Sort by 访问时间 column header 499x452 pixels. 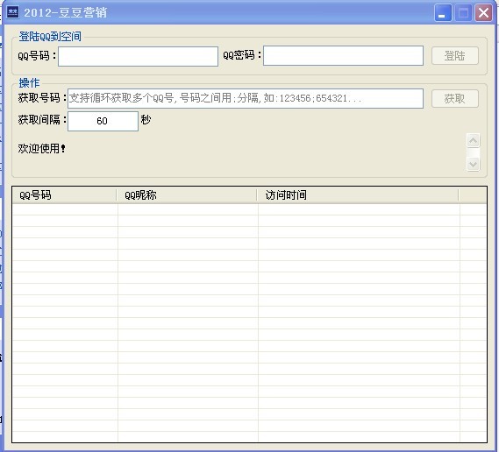(x=358, y=195)
